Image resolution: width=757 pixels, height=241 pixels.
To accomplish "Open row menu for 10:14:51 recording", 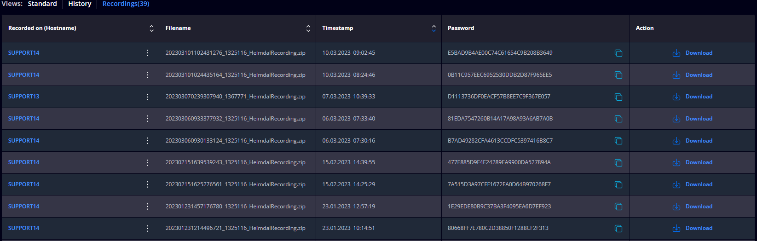I will point(147,228).
